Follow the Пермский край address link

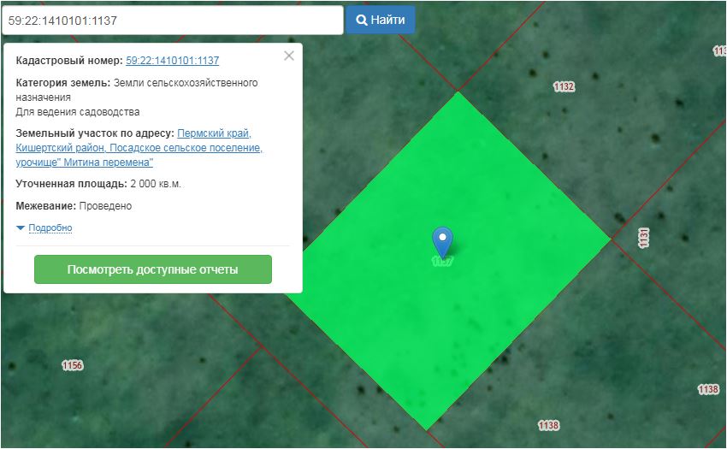214,134
